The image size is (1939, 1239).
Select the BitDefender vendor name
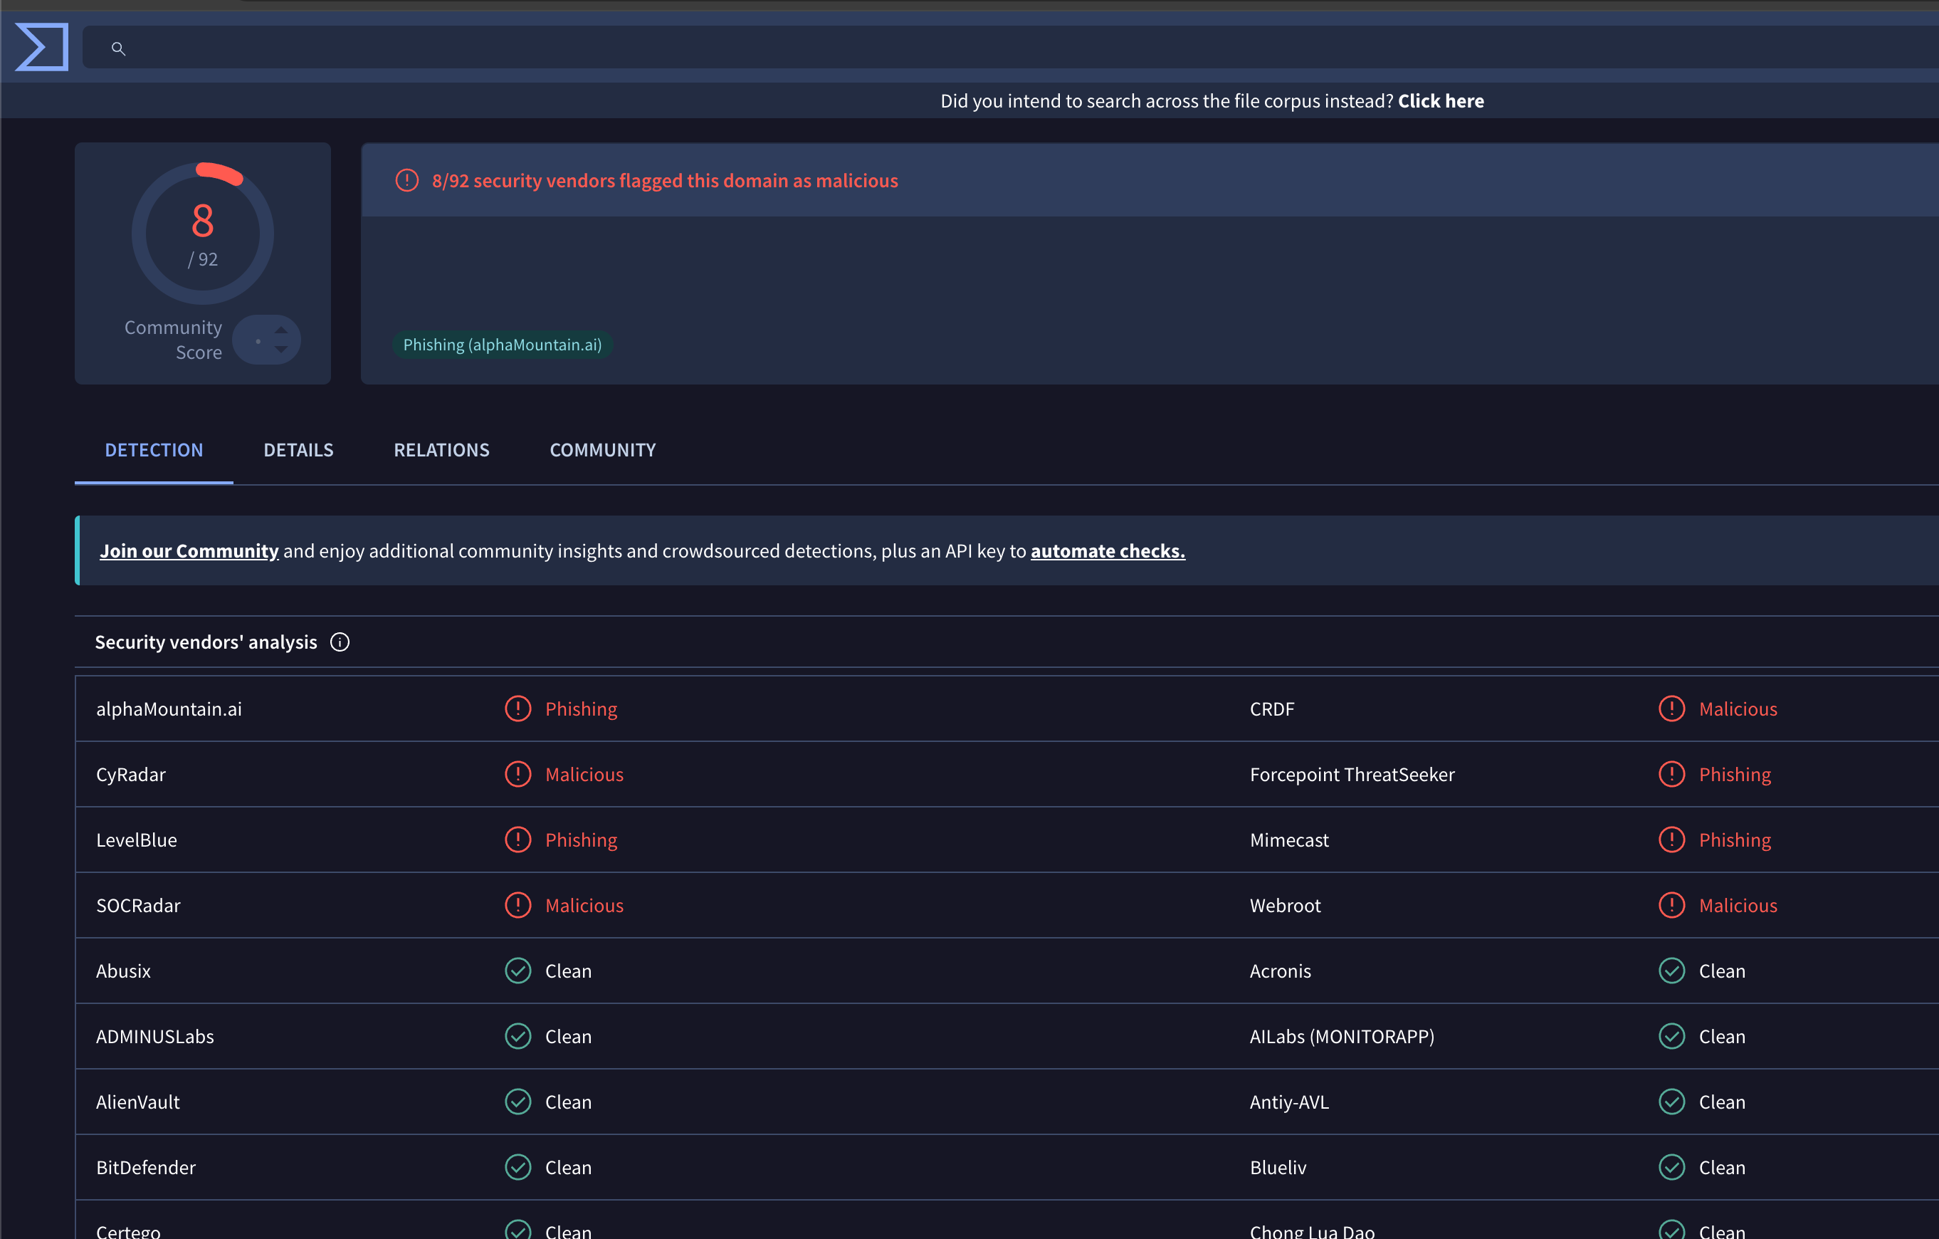(x=146, y=1167)
